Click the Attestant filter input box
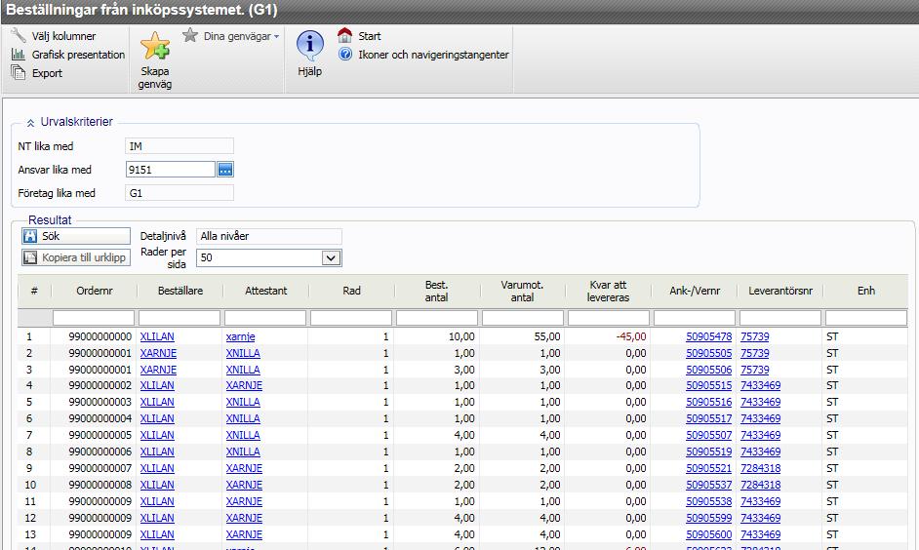Screen dimensions: 919x550 coord(265,318)
